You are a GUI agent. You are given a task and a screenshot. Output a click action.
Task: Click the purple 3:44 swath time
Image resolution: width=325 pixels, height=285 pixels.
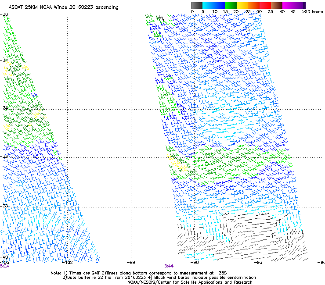pos(169,266)
